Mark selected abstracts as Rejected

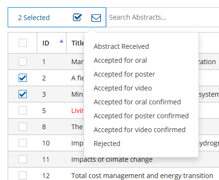point(107,144)
